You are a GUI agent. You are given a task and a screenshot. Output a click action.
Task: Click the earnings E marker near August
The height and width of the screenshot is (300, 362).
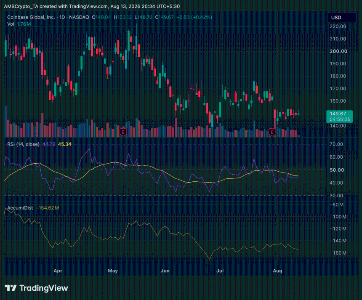click(x=272, y=132)
